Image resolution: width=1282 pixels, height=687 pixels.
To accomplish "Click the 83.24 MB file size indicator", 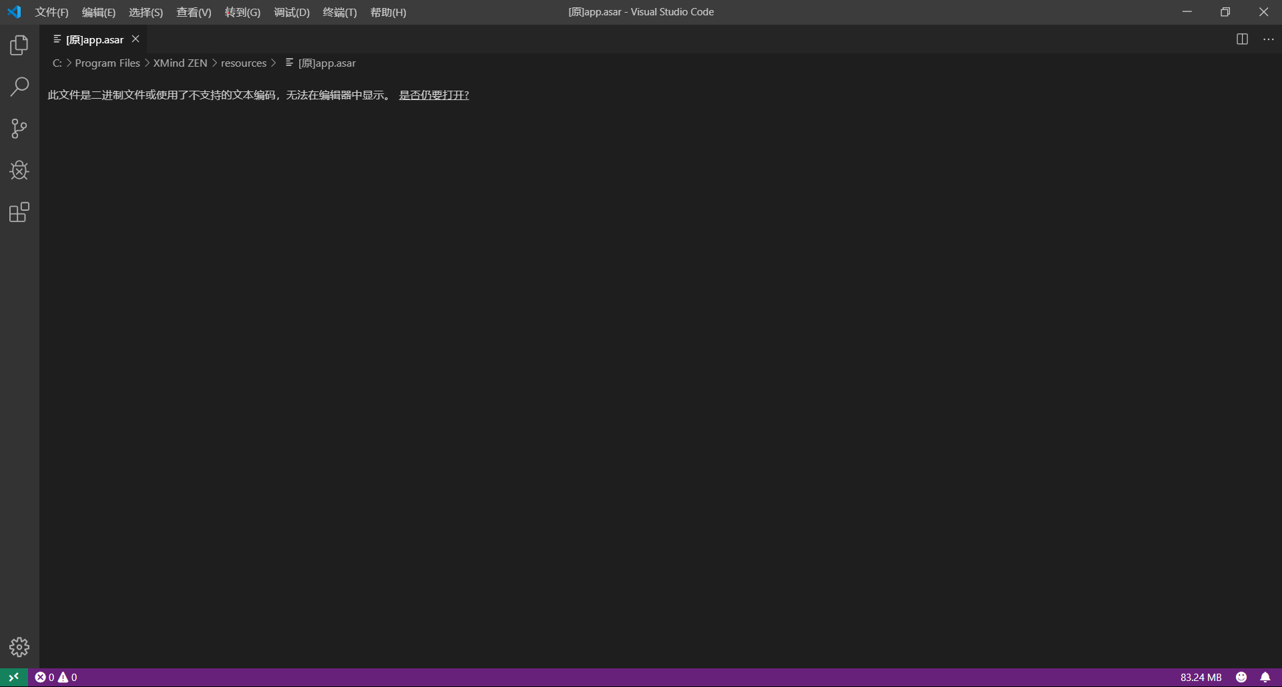I will click(x=1201, y=677).
